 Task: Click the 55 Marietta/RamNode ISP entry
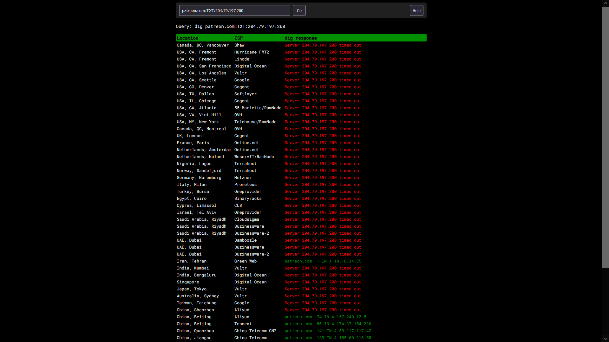coord(258,108)
